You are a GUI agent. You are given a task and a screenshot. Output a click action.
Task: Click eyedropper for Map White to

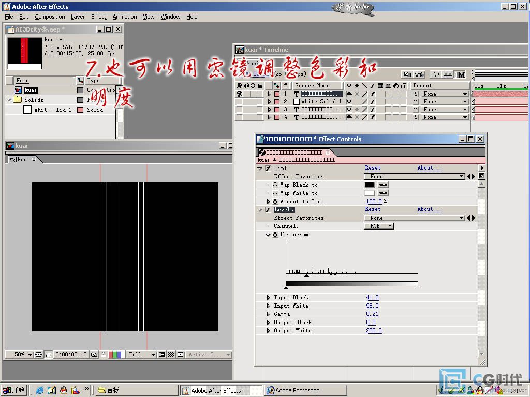tap(383, 193)
